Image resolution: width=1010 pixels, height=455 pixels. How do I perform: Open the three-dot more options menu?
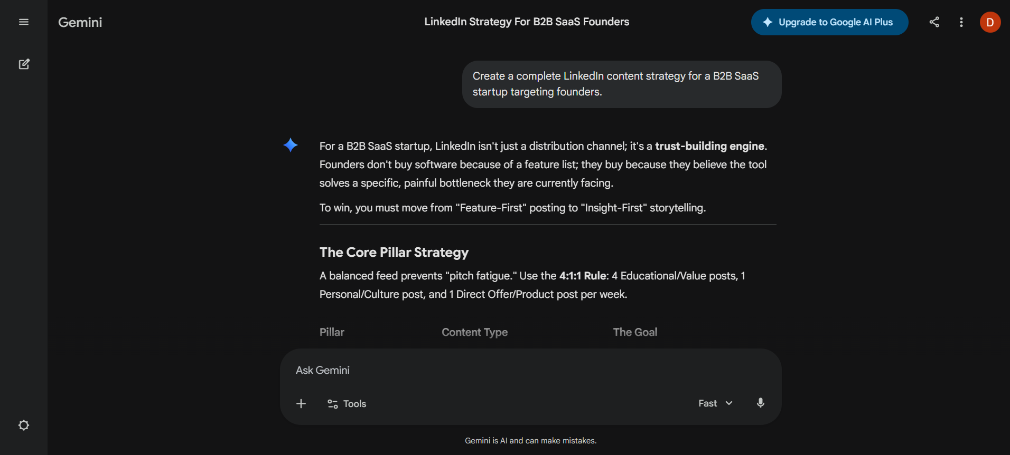(961, 22)
